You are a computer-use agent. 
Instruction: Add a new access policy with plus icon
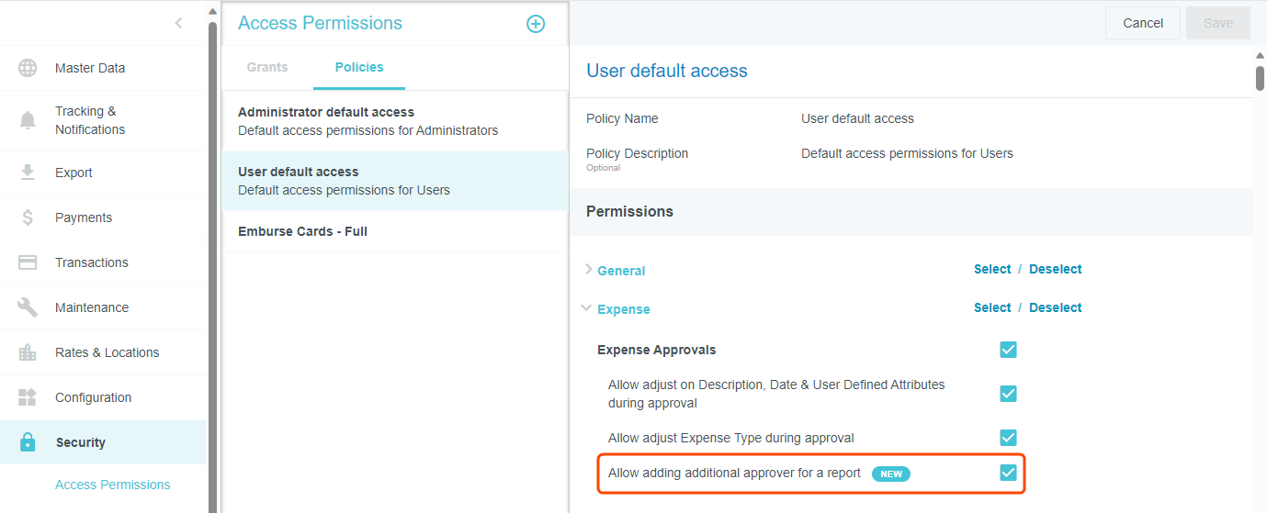point(536,24)
